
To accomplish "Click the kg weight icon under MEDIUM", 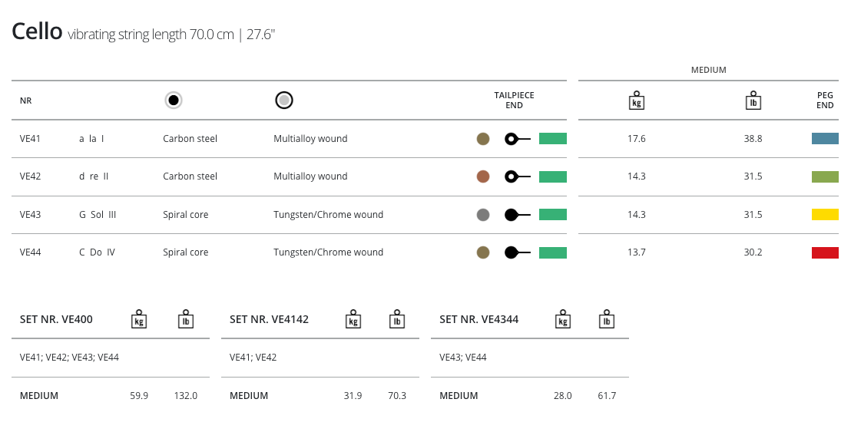I will point(636,101).
